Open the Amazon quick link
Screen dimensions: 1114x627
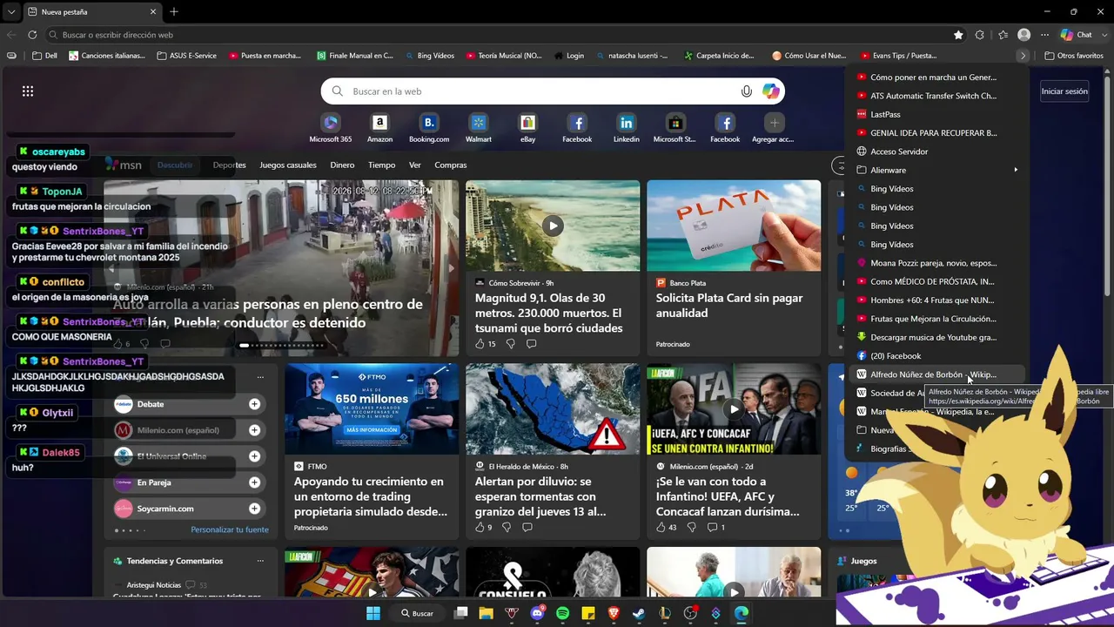[x=379, y=127]
